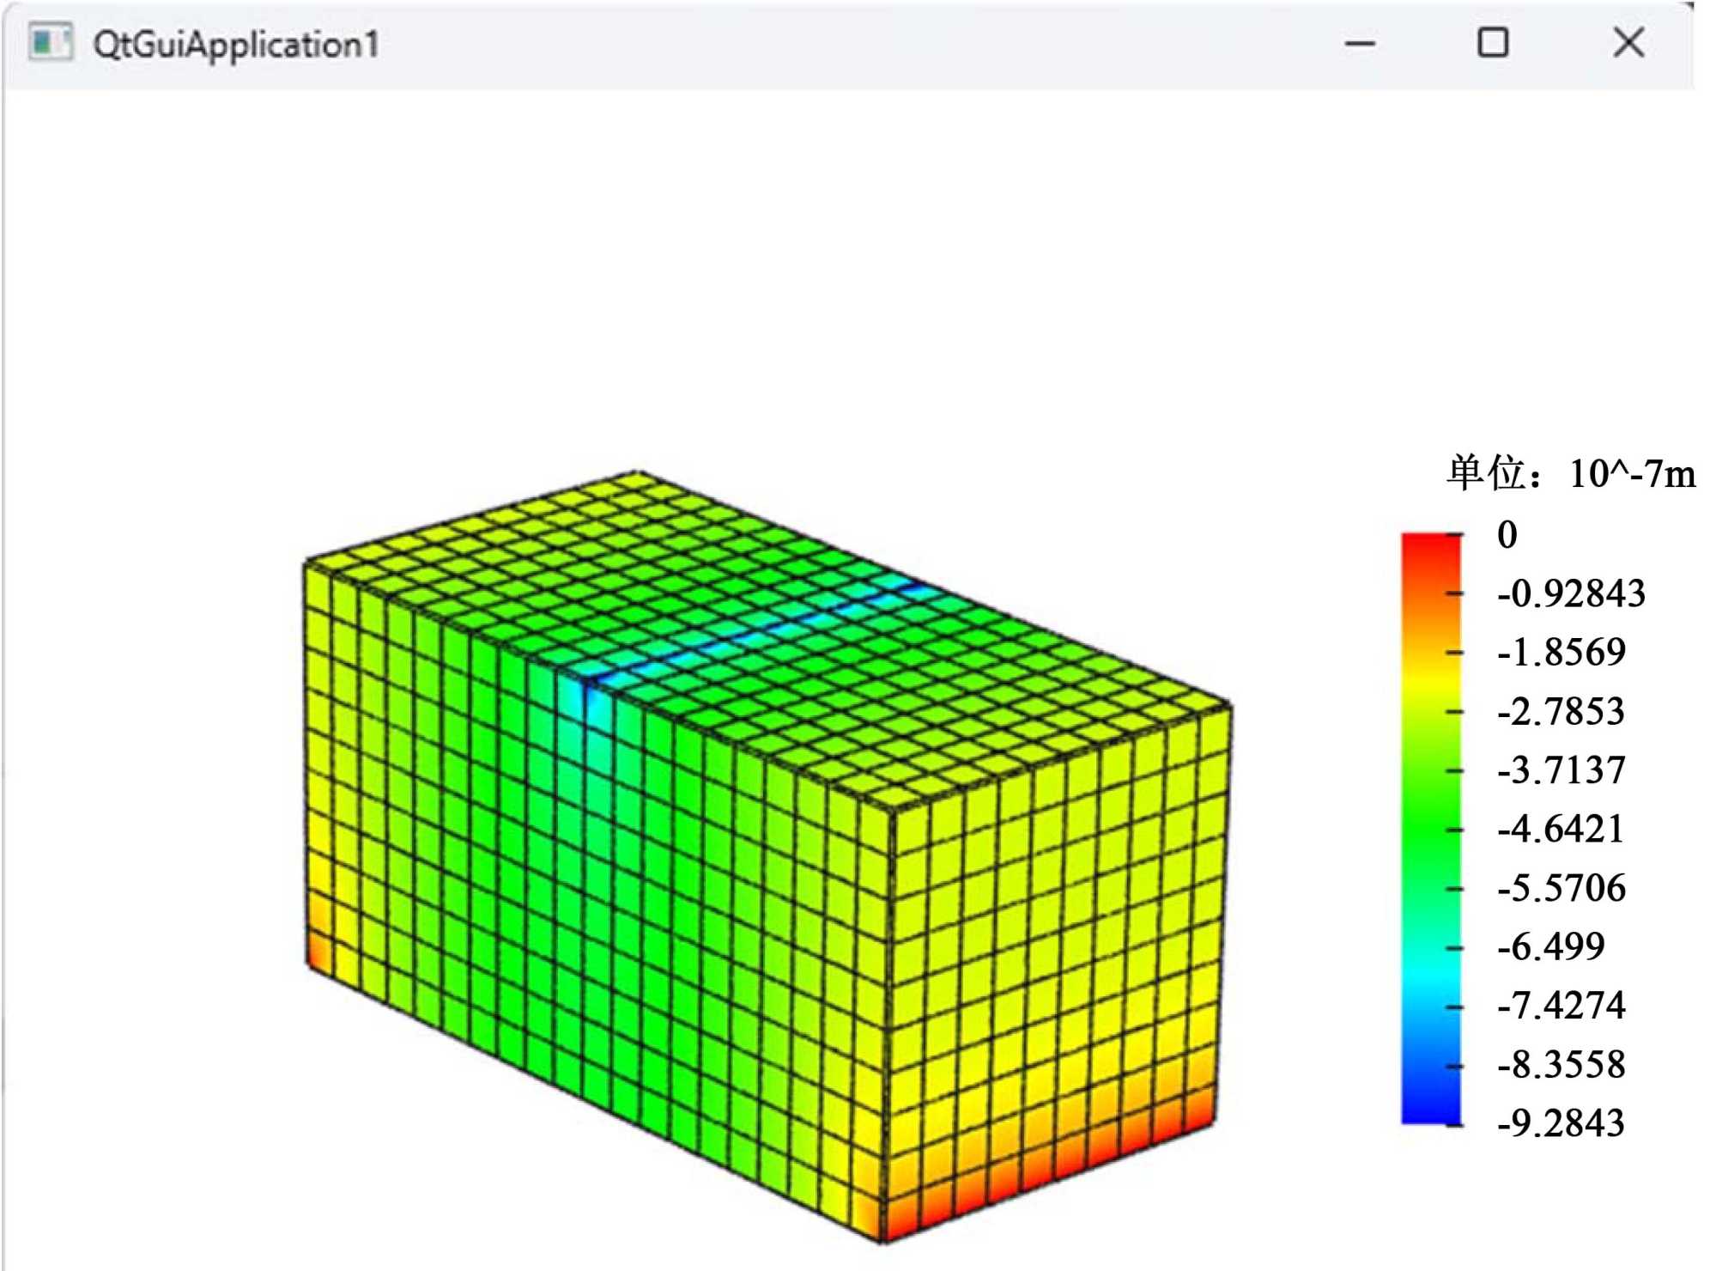The width and height of the screenshot is (1716, 1271).
Task: Click the -4.6421 legend label
Action: 1561,830
